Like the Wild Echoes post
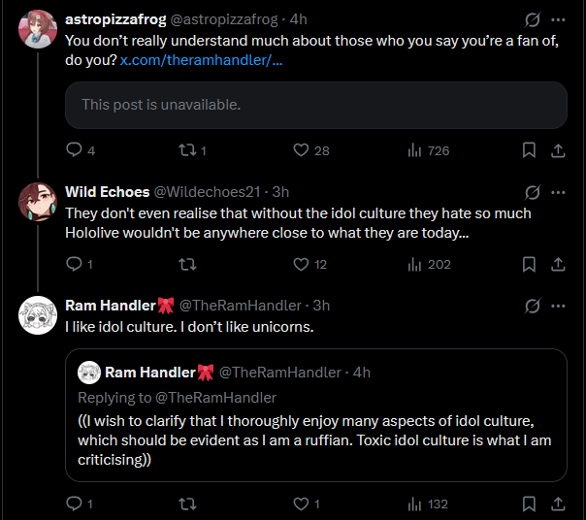The height and width of the screenshot is (520, 586). click(301, 264)
